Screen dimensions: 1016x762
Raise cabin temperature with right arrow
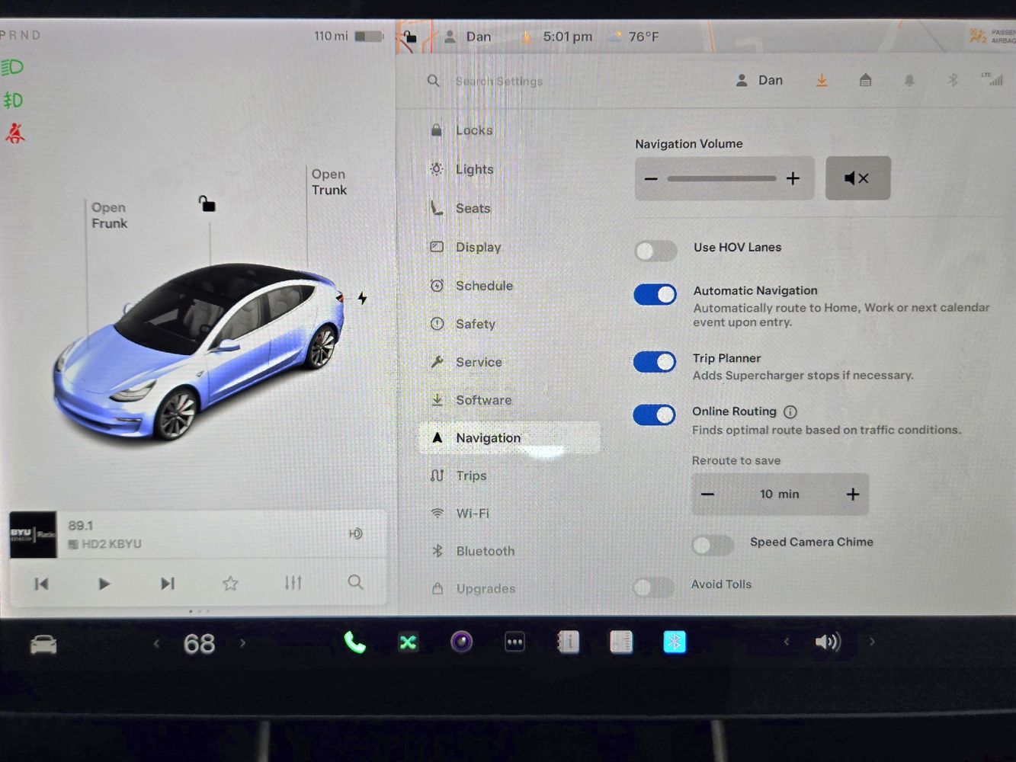(243, 643)
